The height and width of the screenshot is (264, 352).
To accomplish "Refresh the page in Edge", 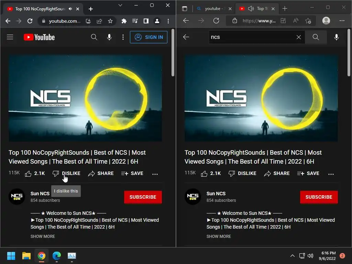I will [x=216, y=21].
